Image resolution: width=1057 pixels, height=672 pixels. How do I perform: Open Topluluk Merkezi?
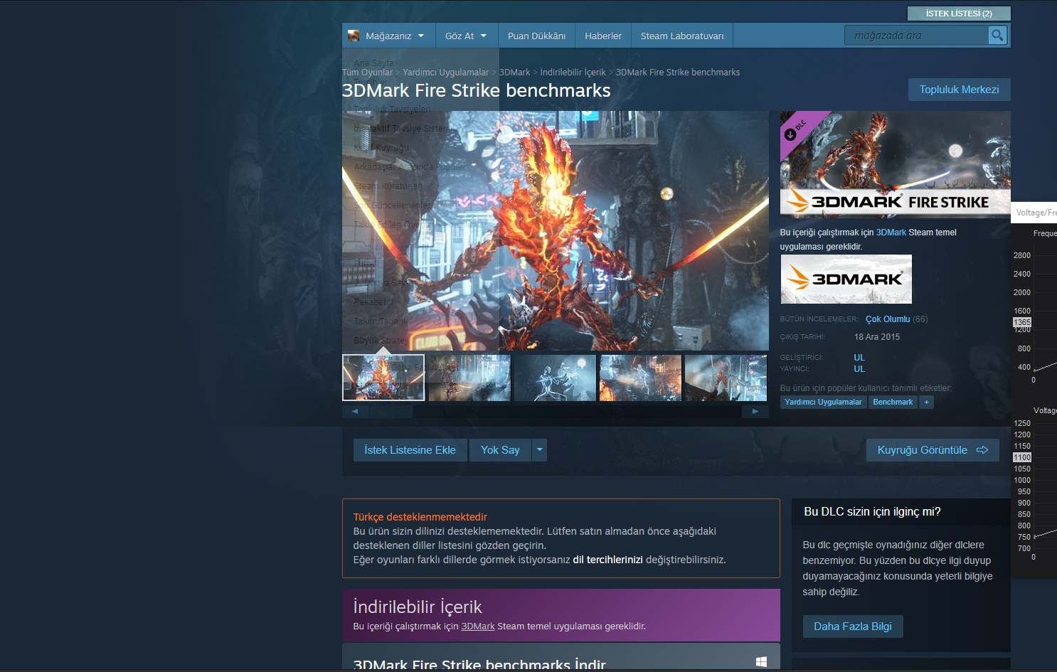(x=959, y=90)
